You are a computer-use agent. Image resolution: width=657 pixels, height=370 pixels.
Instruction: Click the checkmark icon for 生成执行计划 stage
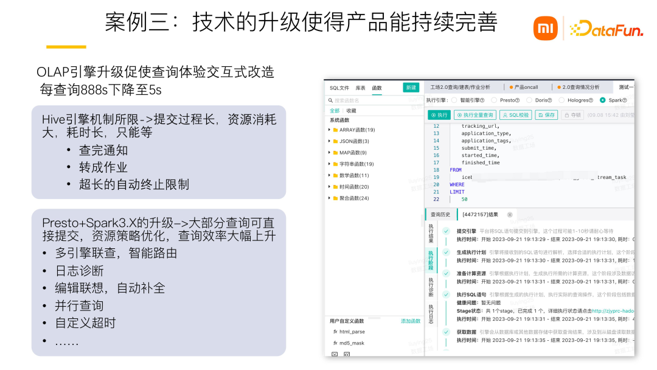point(447,253)
